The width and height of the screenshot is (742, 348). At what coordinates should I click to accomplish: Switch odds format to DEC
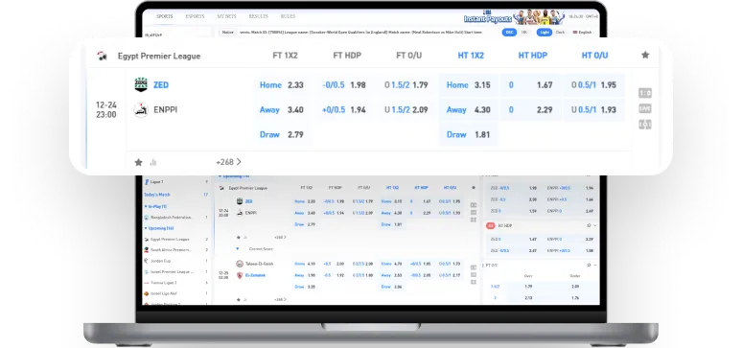point(509,33)
